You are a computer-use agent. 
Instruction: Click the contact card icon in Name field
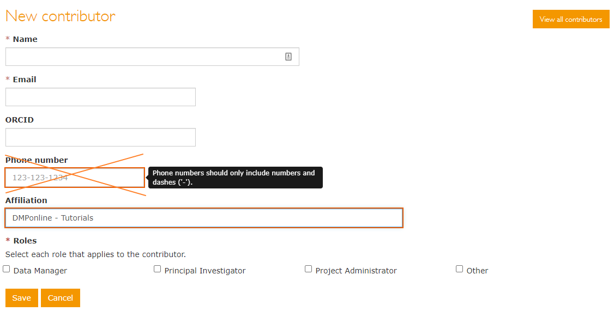coord(288,57)
